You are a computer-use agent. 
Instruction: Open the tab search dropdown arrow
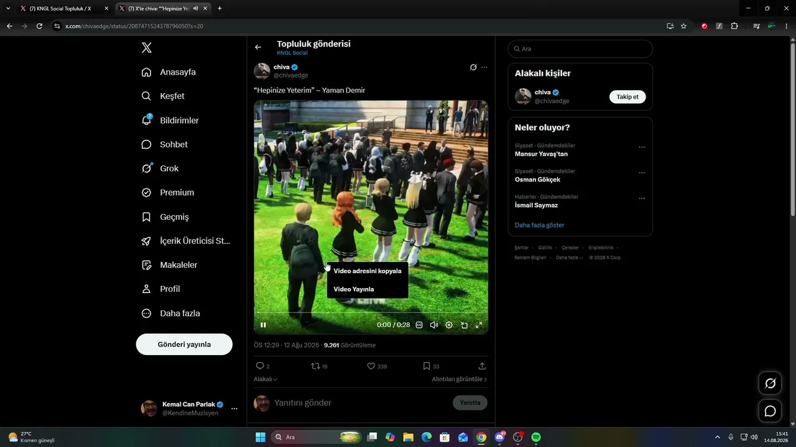pyautogui.click(x=8, y=9)
